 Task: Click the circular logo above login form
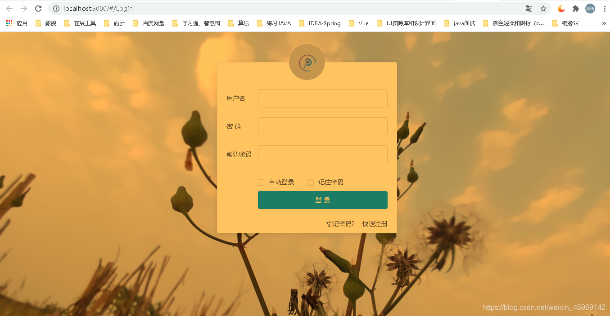pyautogui.click(x=307, y=62)
